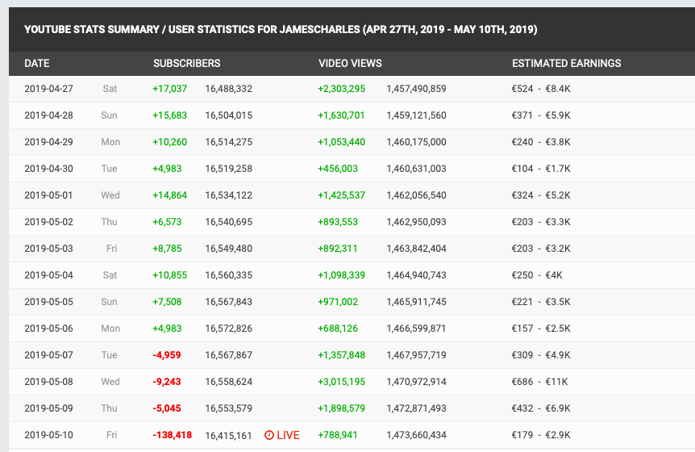The height and width of the screenshot is (452, 695).
Task: Click the €524 - €8.4K earnings cell
Action: point(541,89)
